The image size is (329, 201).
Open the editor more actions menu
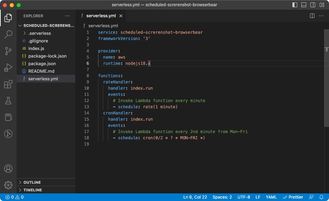point(321,16)
